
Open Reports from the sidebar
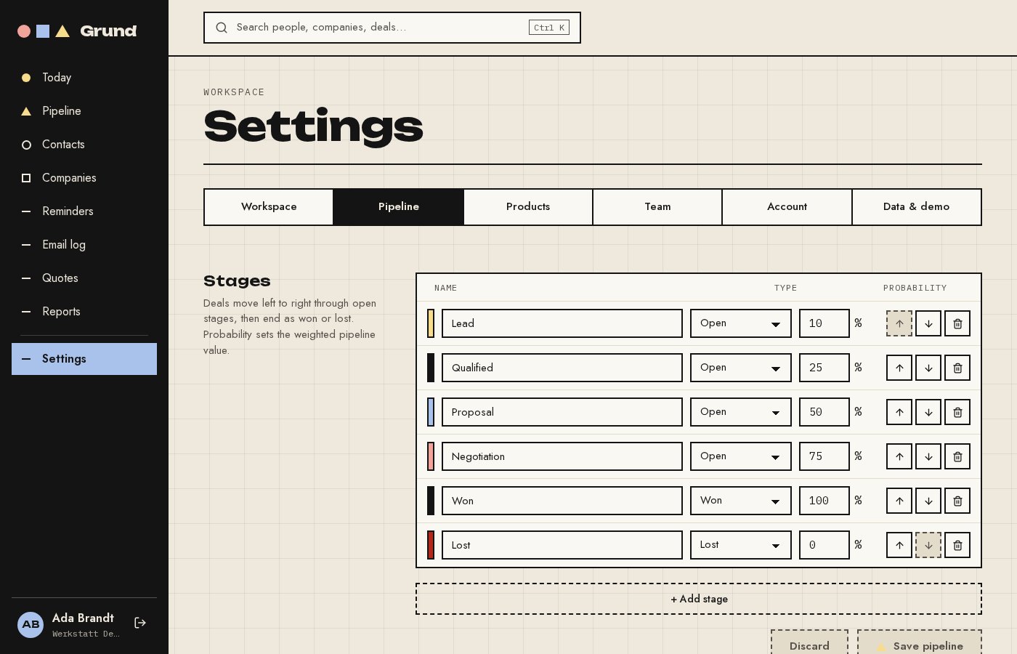pos(84,312)
